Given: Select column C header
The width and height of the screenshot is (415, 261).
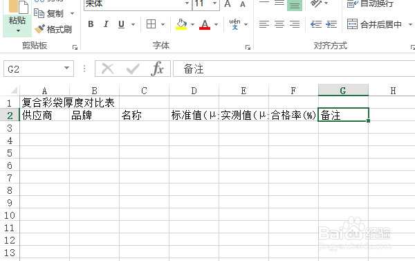Looking at the screenshot, I should click(144, 91).
